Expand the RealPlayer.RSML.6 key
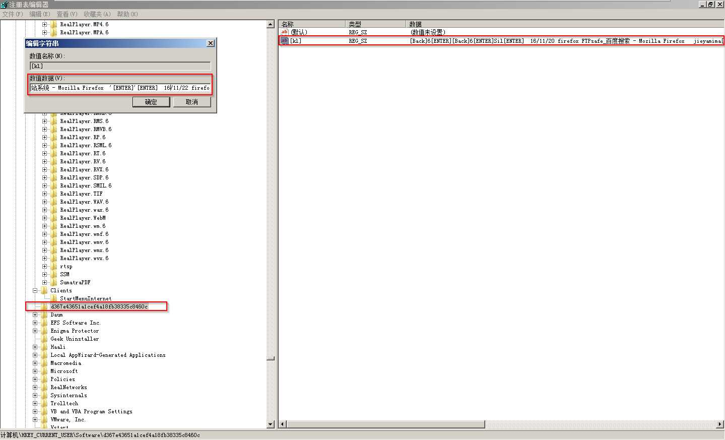This screenshot has height=440, width=725. 44,145
